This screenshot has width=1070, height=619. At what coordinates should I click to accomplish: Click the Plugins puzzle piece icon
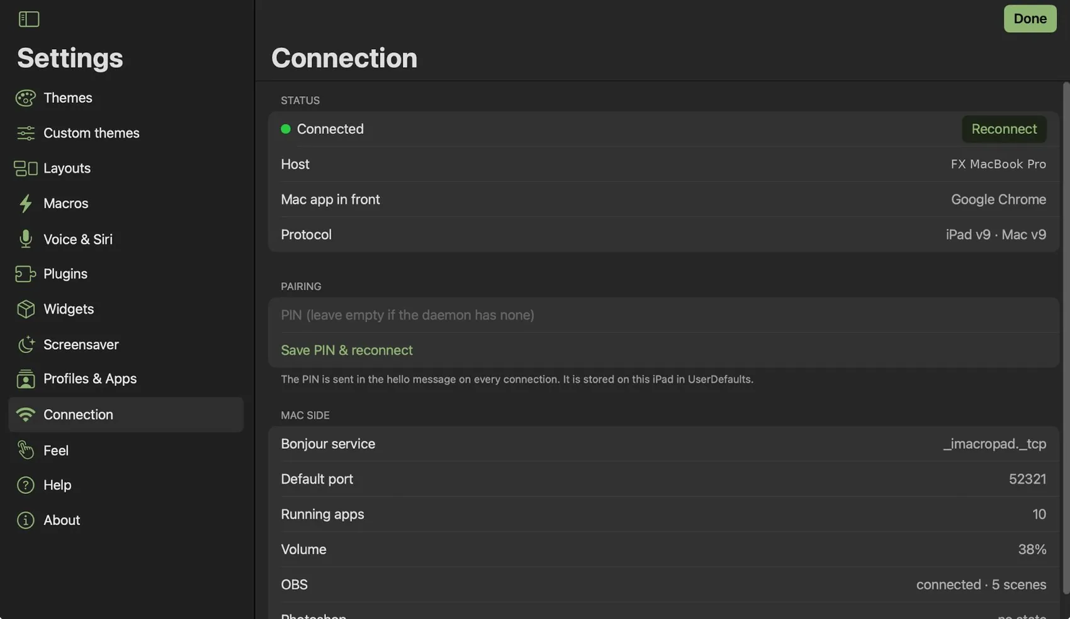click(x=26, y=274)
